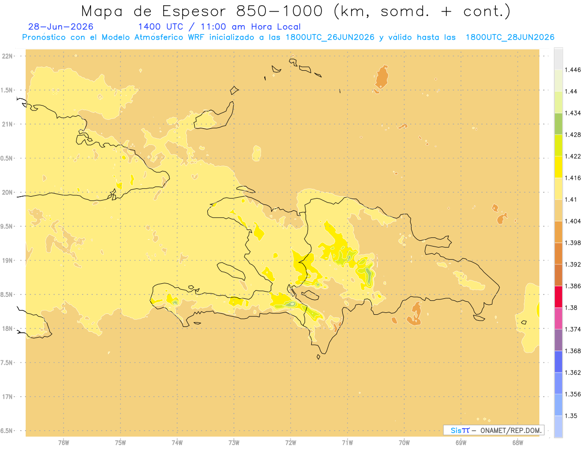This screenshot has width=581, height=449.
Task: Click the '20N' latitude axis label
Action: point(8,192)
